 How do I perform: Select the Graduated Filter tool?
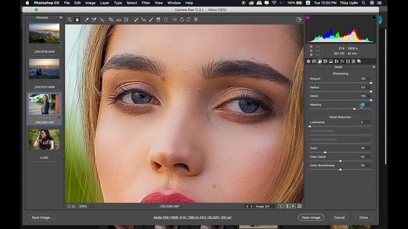coord(158,20)
